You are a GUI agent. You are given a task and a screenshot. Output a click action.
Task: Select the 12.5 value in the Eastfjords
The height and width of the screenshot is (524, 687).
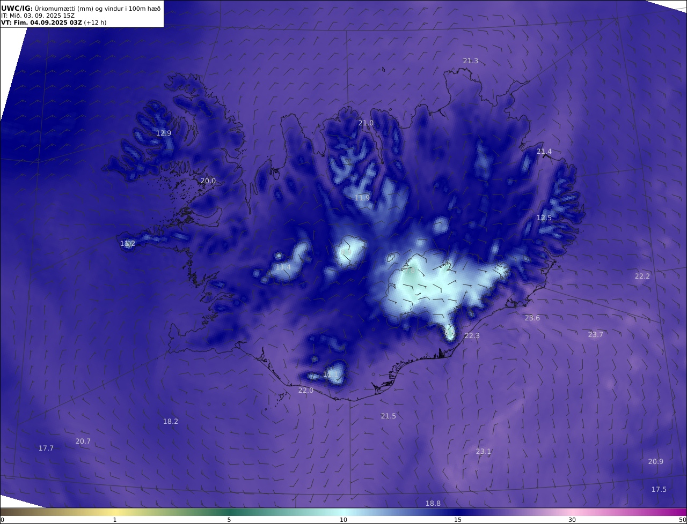click(x=544, y=218)
